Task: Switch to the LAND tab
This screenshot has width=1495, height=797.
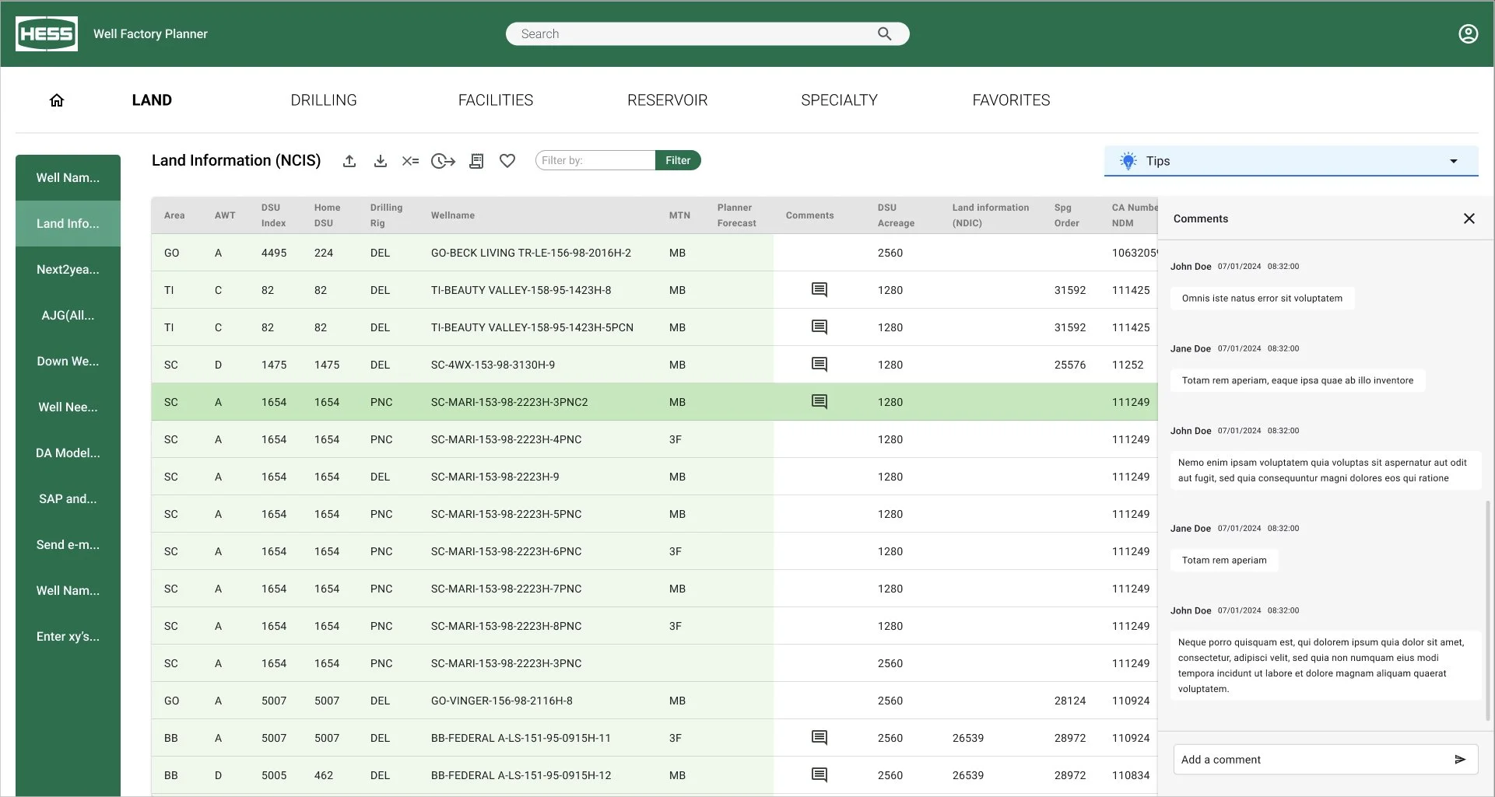Action: pyautogui.click(x=152, y=100)
